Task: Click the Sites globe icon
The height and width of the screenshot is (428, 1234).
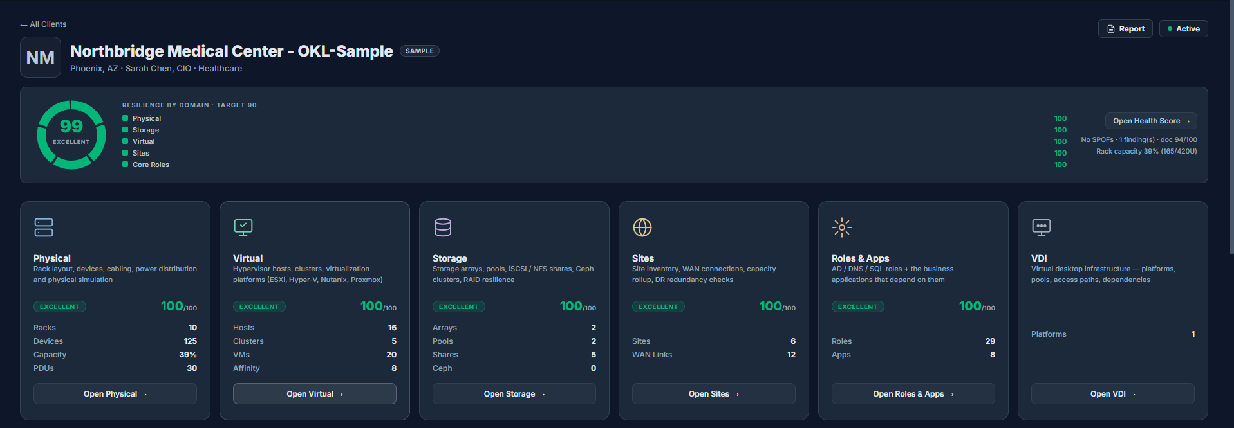Action: [642, 227]
